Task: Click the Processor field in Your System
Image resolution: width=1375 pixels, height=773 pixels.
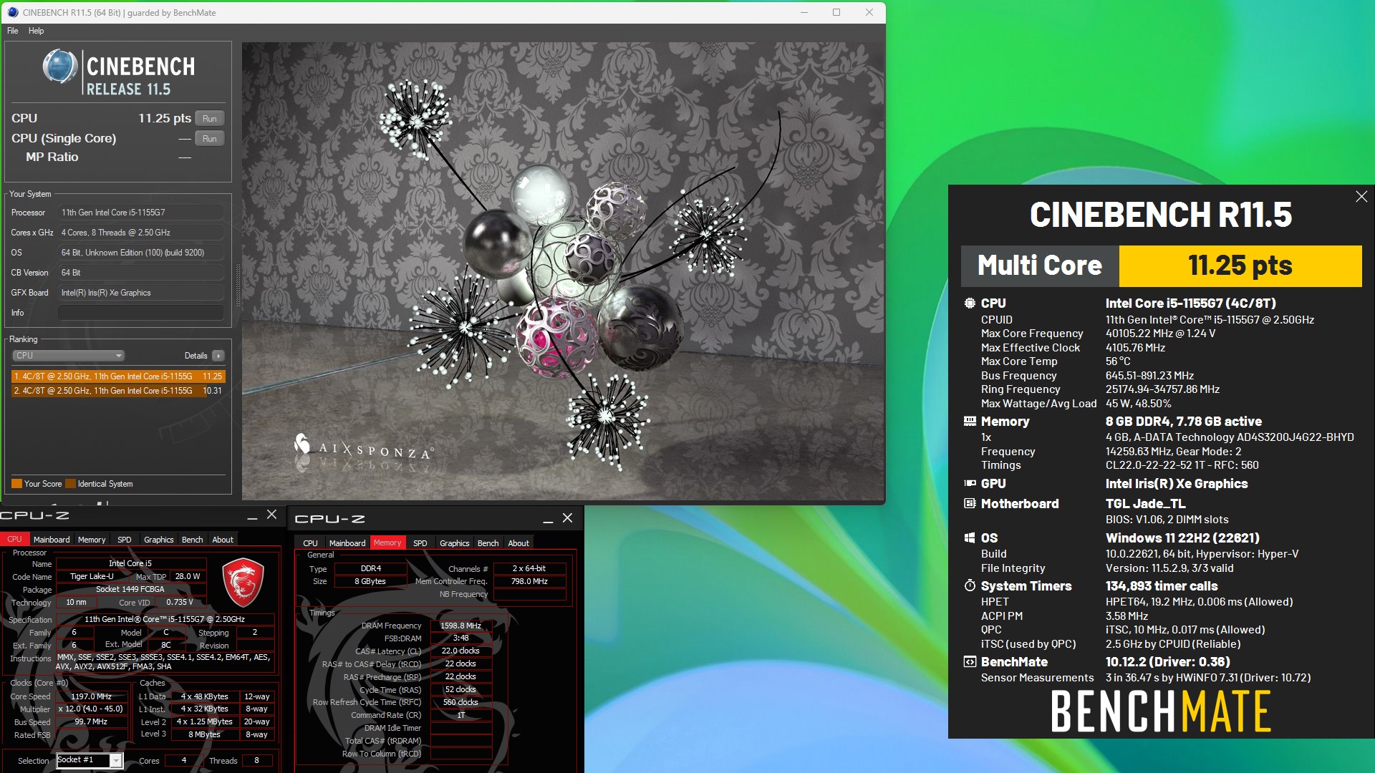Action: pos(141,213)
